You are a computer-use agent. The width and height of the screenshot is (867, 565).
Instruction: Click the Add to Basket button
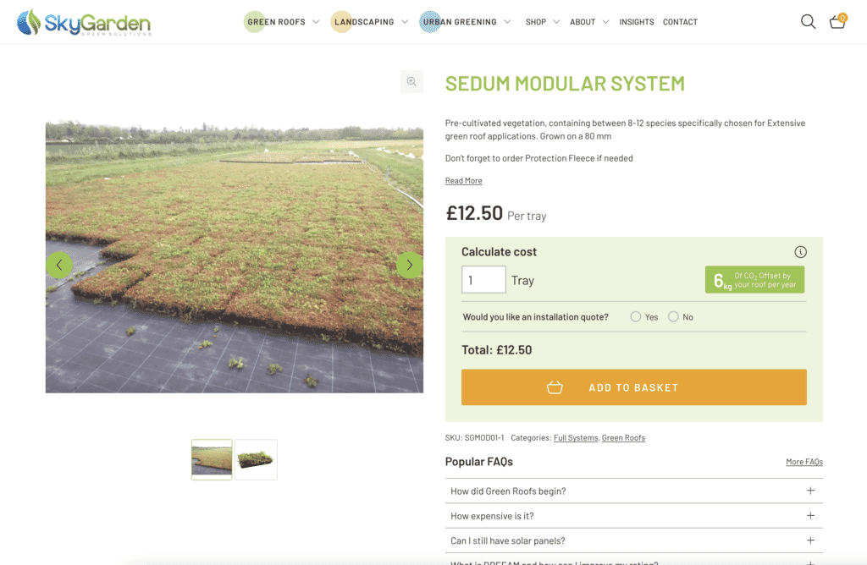click(633, 387)
